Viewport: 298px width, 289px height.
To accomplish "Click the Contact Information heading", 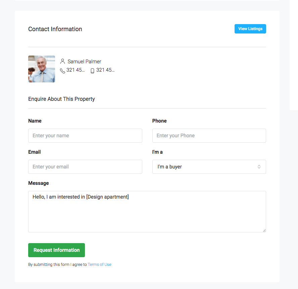I will click(x=55, y=29).
